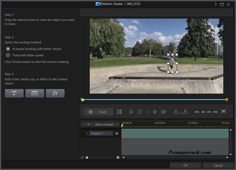Click the fast forward icon
The height and width of the screenshot is (170, 236).
pyautogui.click(x=164, y=112)
